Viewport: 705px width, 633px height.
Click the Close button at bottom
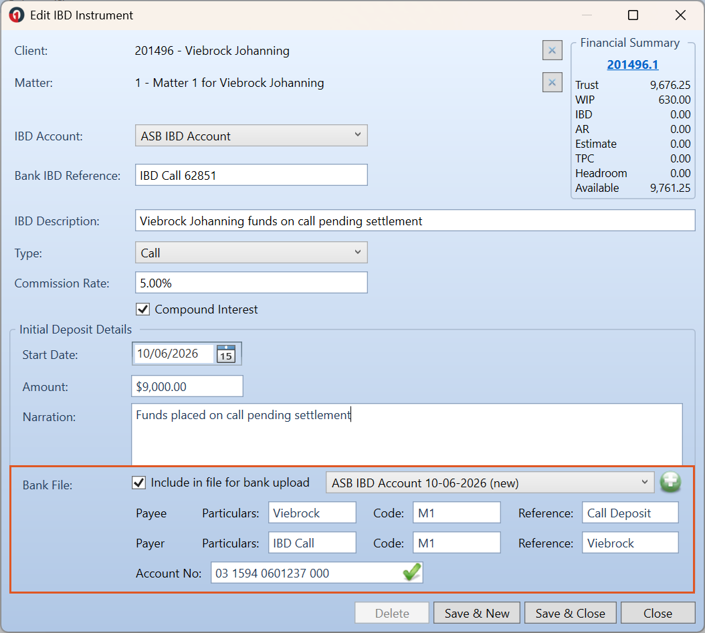(x=658, y=613)
